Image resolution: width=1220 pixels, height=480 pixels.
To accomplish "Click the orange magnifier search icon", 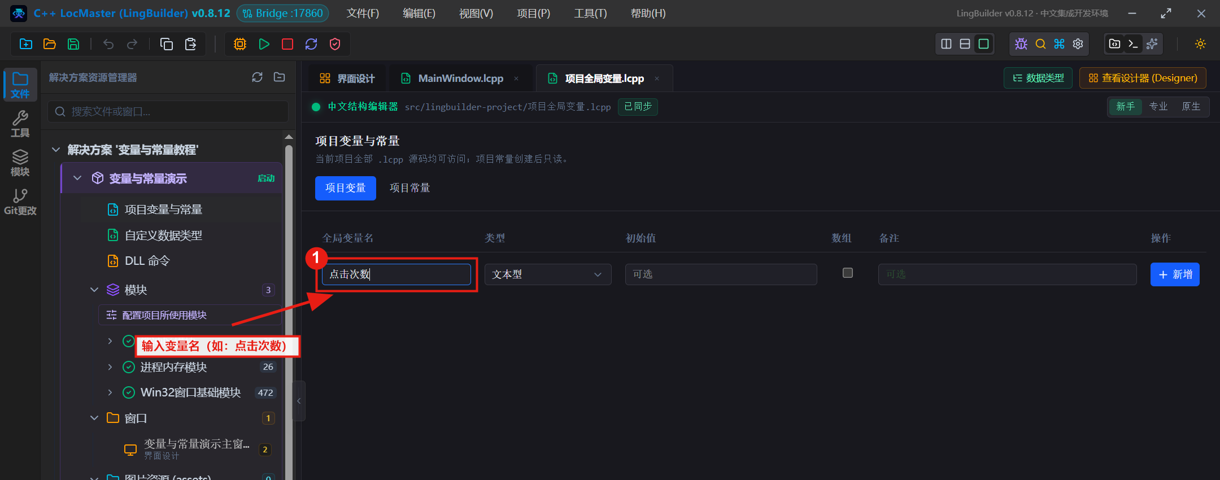I will click(x=1040, y=44).
